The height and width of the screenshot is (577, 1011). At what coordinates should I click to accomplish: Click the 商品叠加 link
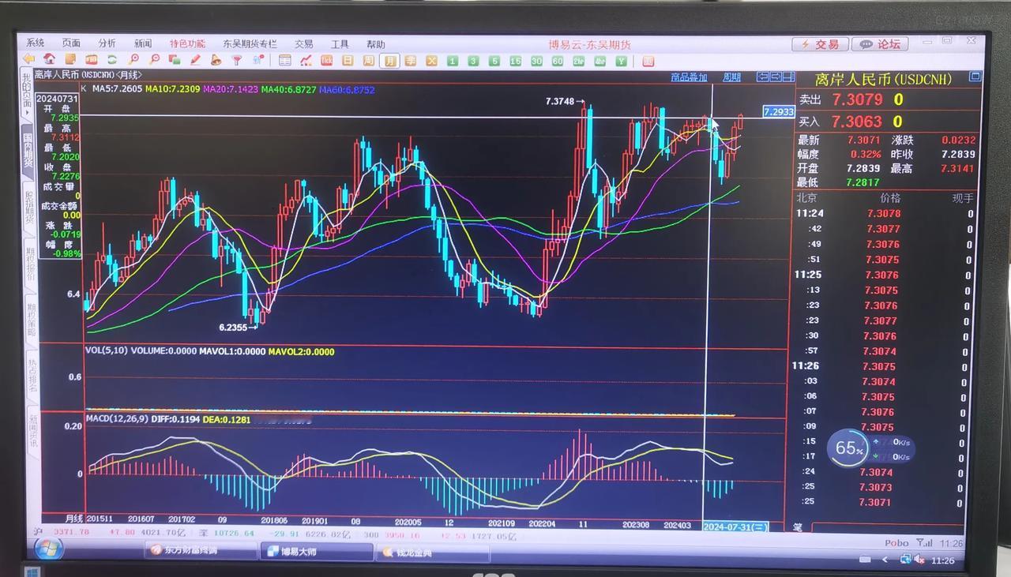click(689, 77)
